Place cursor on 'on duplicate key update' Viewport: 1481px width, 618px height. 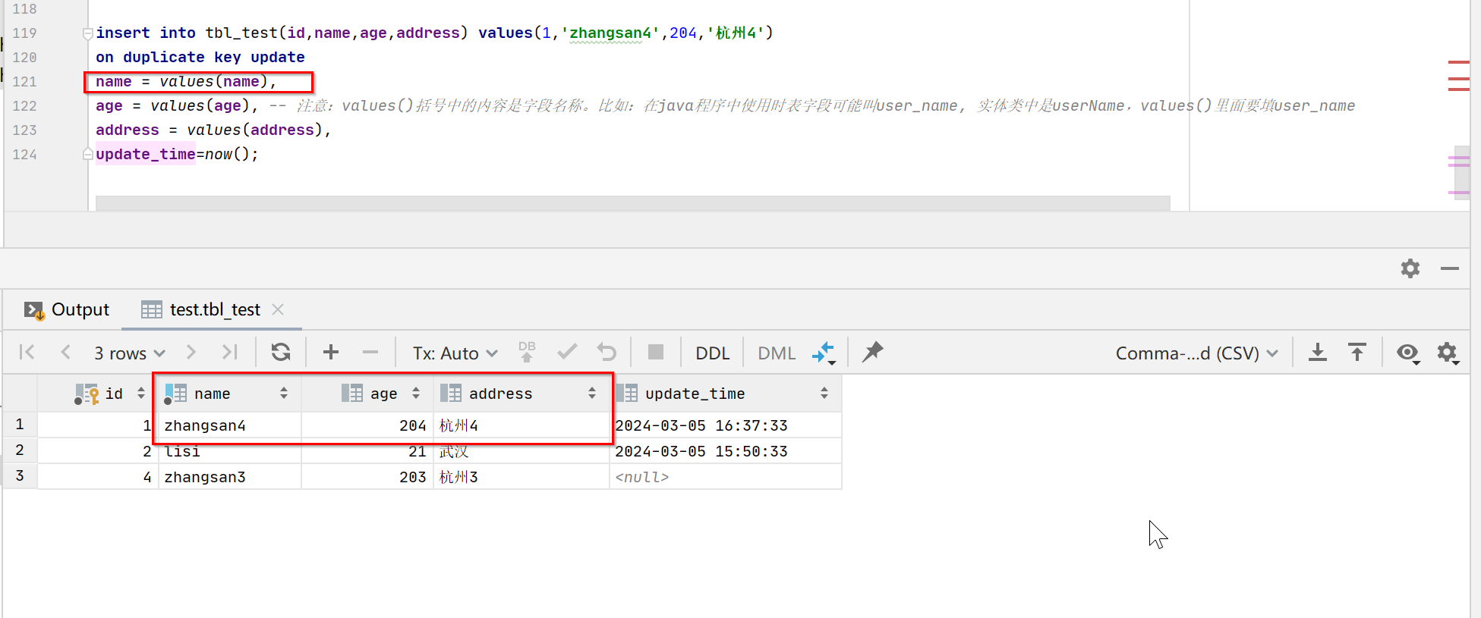coord(200,57)
